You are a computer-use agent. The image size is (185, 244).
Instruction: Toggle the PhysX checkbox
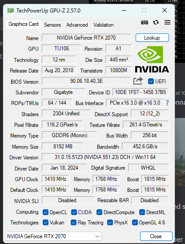[x=110, y=223]
